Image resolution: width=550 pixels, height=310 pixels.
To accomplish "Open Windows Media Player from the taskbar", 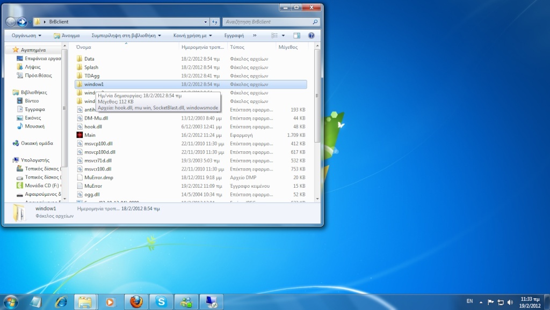I will [x=110, y=302].
